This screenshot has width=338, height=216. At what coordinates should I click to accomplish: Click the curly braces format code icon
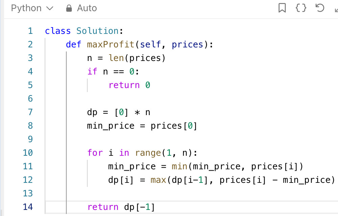[x=301, y=8]
